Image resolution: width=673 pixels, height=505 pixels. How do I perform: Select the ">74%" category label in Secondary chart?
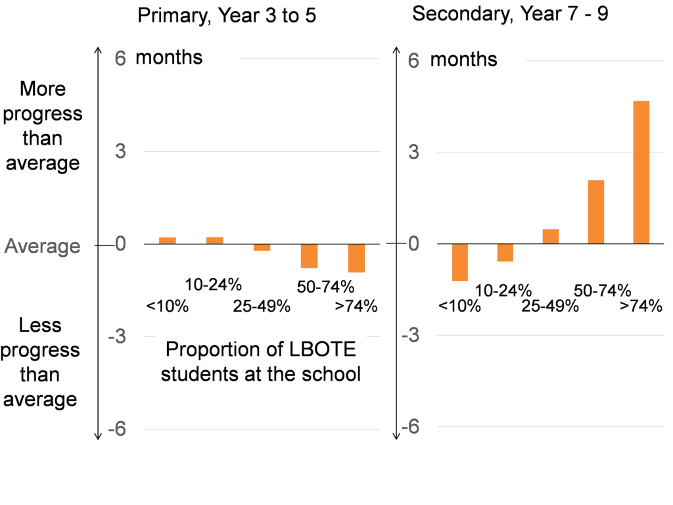click(641, 306)
